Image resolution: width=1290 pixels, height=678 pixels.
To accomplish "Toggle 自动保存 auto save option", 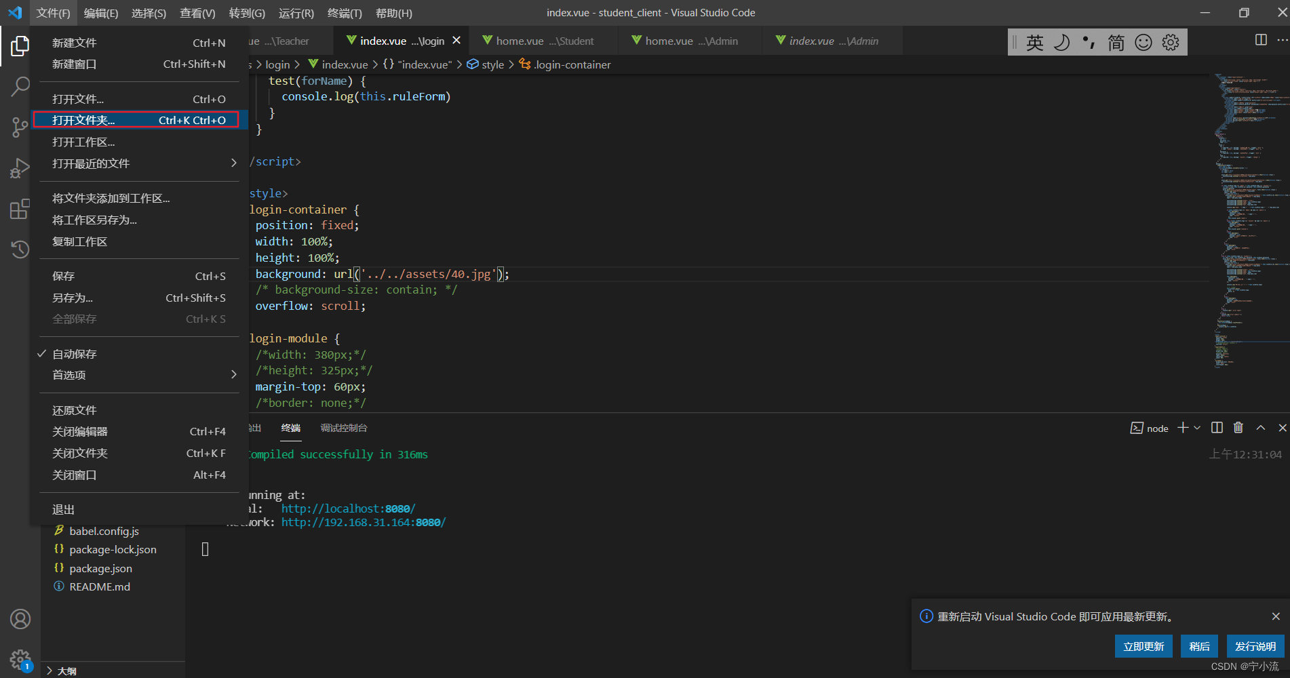I will pos(139,354).
